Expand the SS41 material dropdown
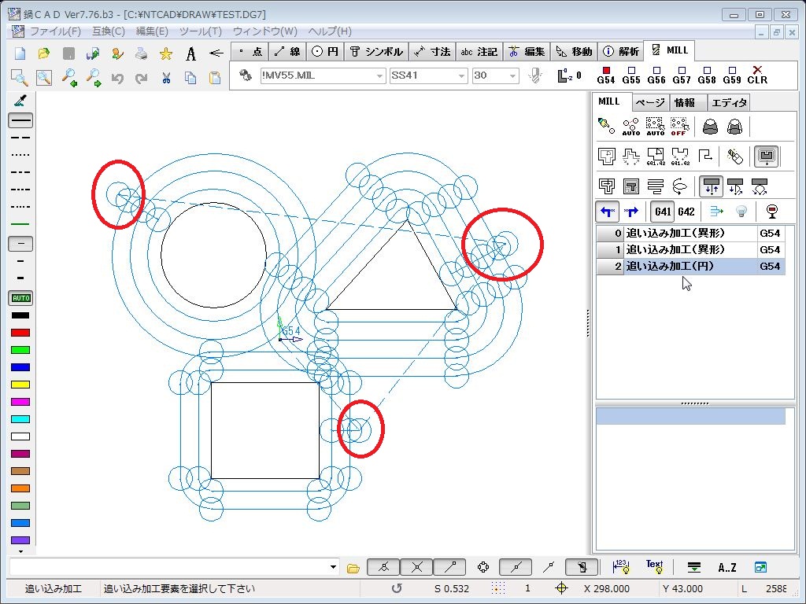 pos(462,75)
